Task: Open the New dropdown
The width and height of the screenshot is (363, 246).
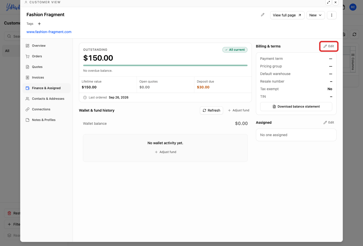Action: (x=316, y=15)
